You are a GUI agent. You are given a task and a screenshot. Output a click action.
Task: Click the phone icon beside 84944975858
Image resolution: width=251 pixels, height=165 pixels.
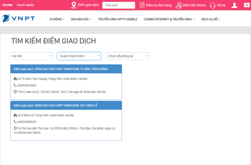[15, 85]
